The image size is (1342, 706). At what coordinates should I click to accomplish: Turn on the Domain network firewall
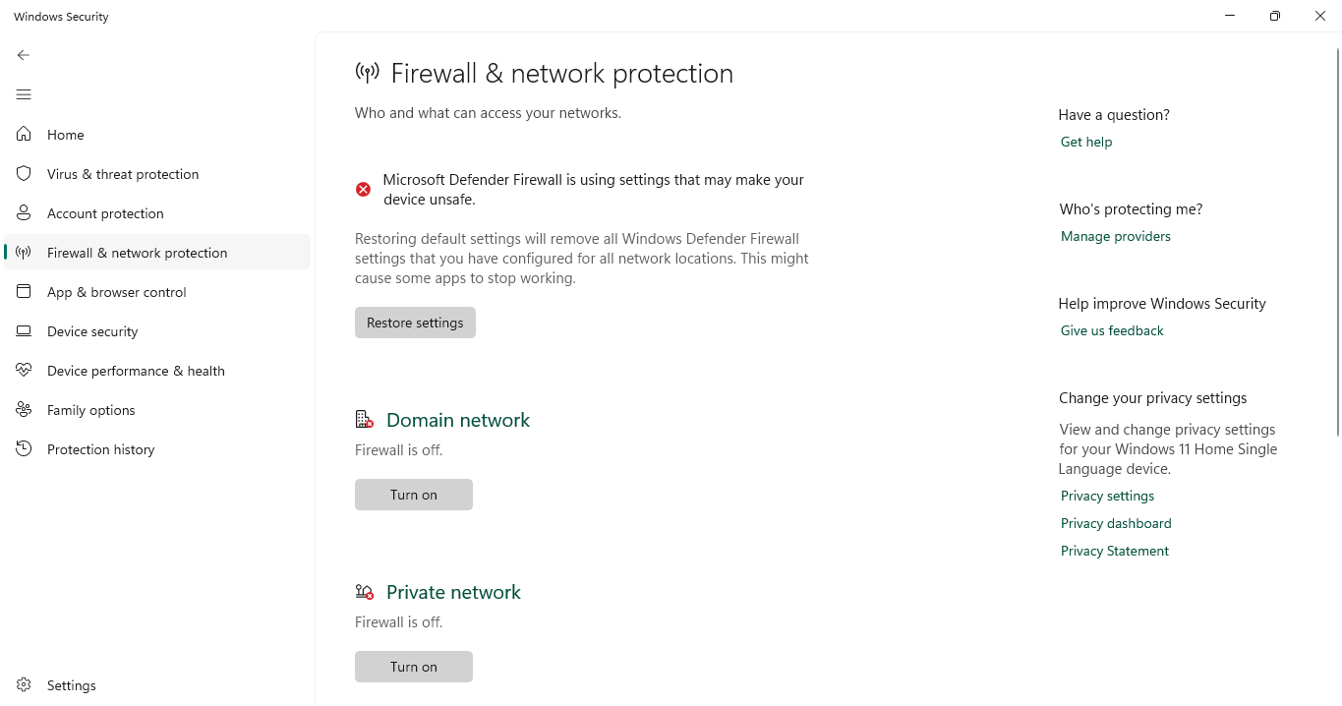(413, 495)
